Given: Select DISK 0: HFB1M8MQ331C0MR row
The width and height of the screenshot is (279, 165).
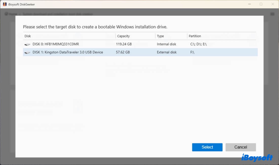Looking at the screenshot, I should pyautogui.click(x=140, y=44).
